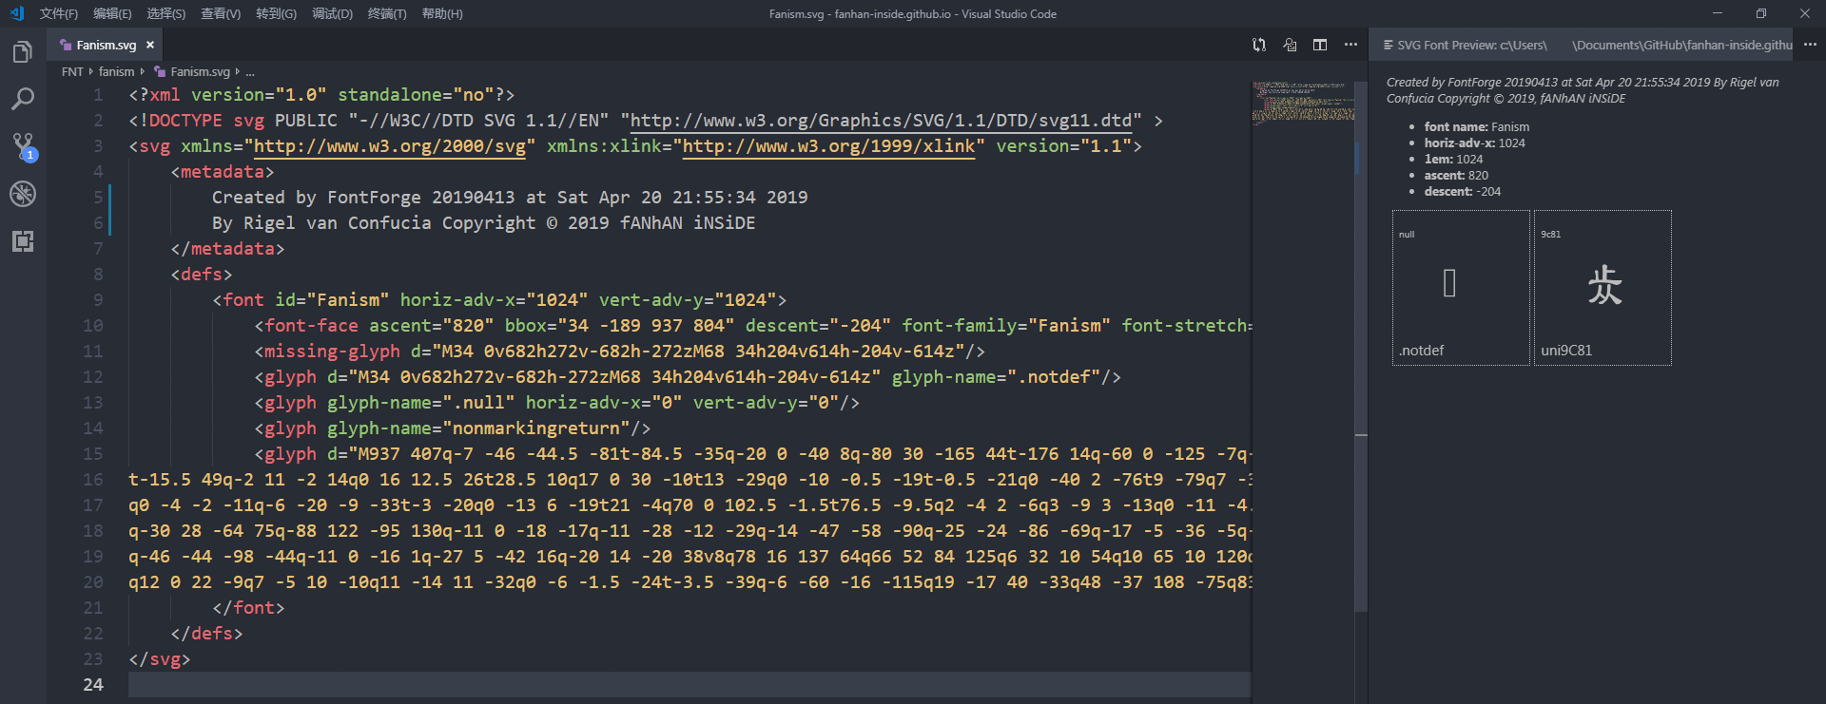The width and height of the screenshot is (1826, 704).
Task: Open the 调试(D) menu
Action: point(332,13)
